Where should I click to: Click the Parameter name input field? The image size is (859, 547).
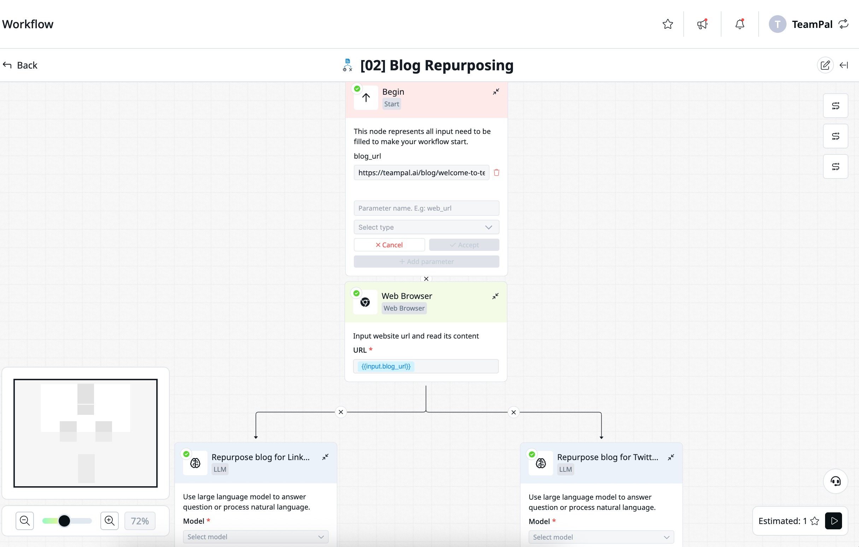tap(426, 208)
